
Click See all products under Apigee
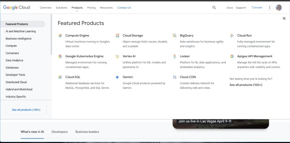246,85
